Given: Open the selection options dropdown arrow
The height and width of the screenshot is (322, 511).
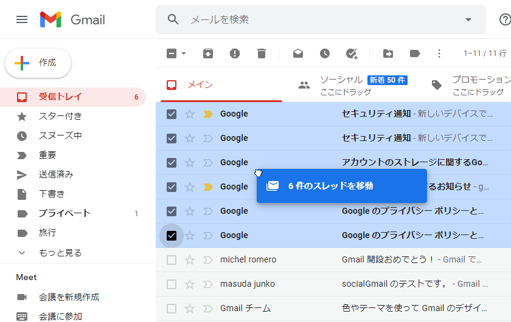Looking at the screenshot, I should coord(184,53).
